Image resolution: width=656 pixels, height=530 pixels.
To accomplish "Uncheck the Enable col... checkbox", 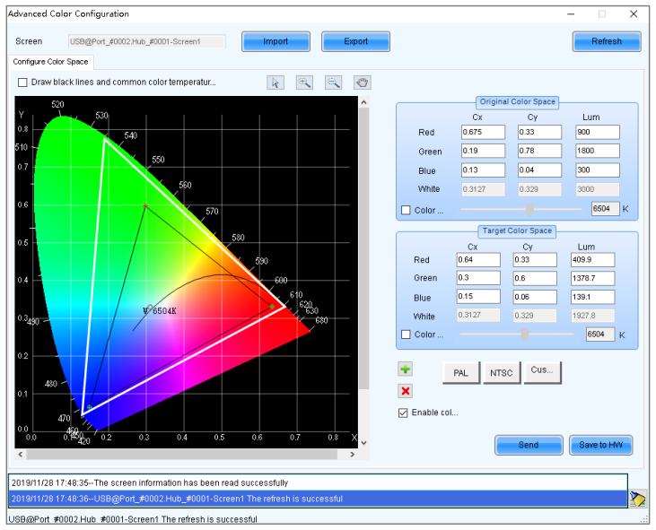I will click(403, 413).
